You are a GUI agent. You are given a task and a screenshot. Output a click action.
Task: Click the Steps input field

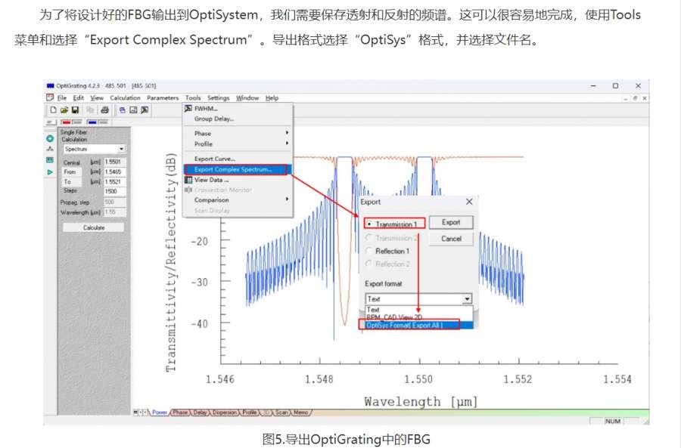coord(114,191)
